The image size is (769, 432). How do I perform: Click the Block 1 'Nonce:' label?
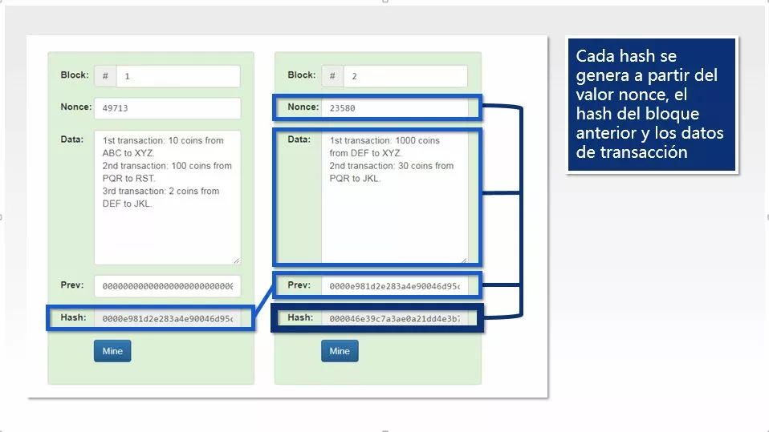click(76, 107)
